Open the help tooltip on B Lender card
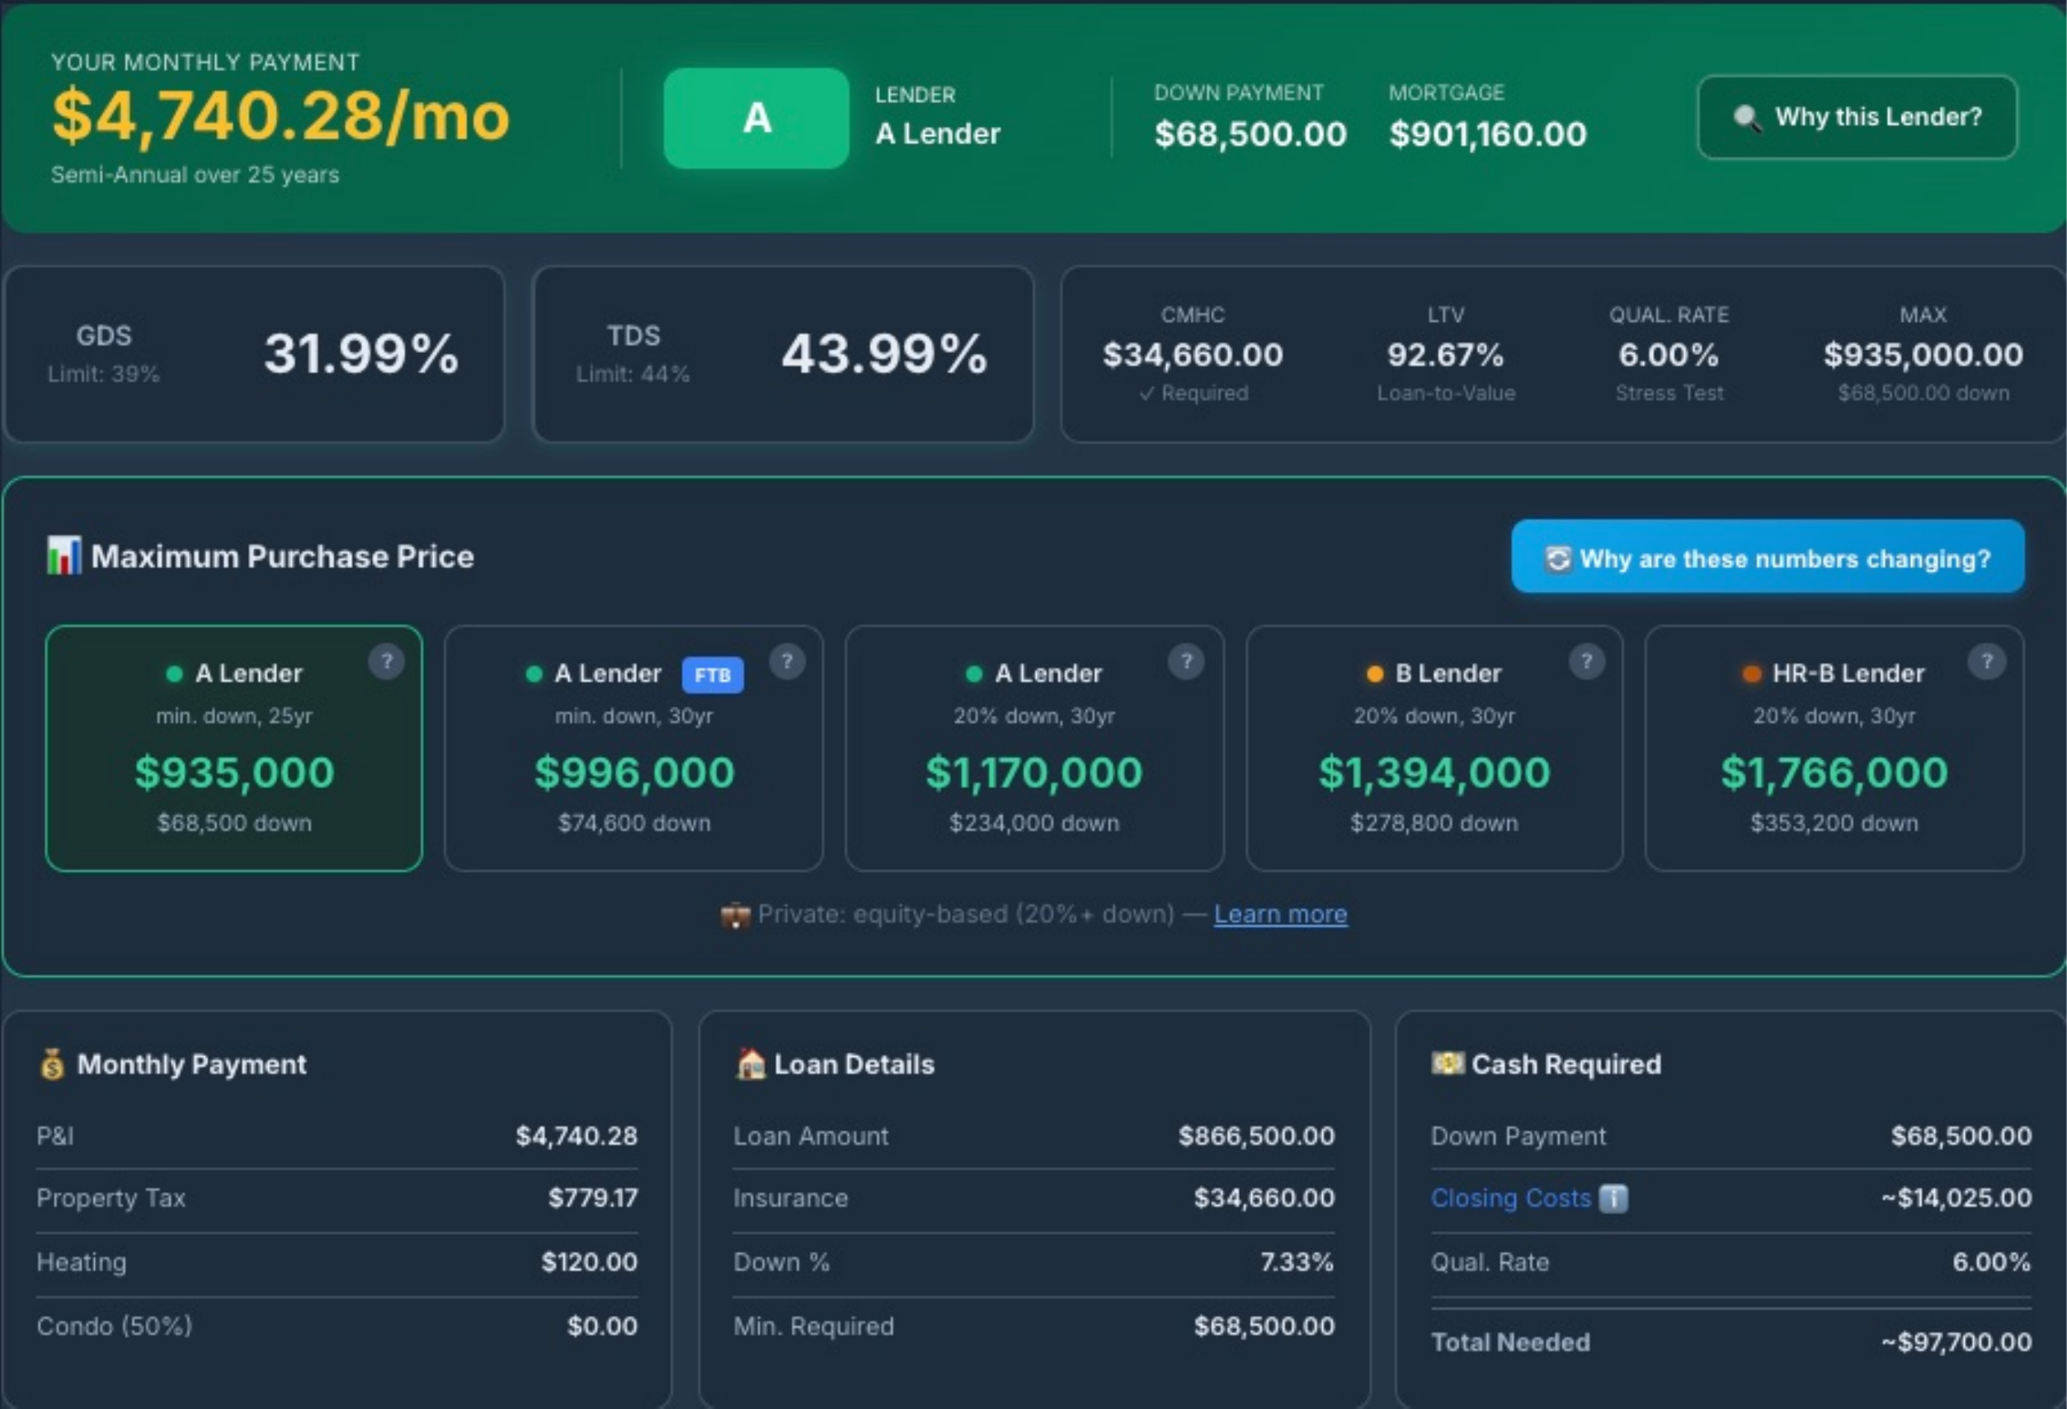The width and height of the screenshot is (2067, 1409). (x=1589, y=661)
